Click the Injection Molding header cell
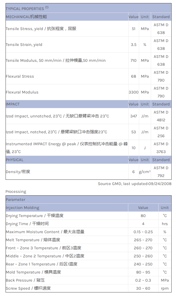Viewport: 173px width, 298px height. tap(22, 208)
